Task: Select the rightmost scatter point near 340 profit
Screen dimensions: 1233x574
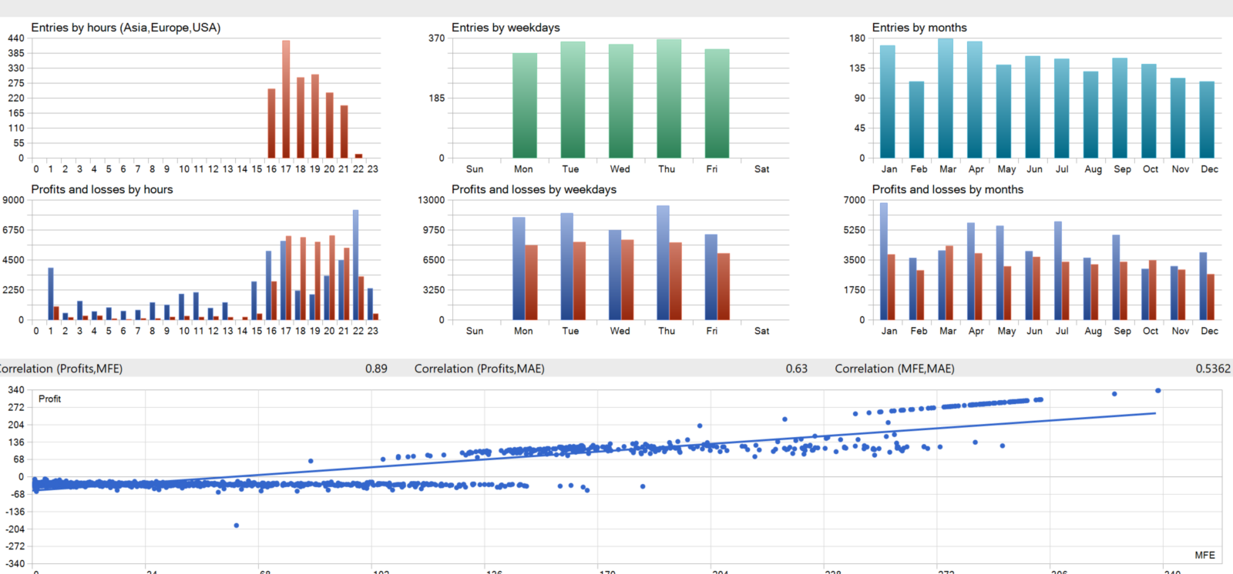Action: pos(1158,391)
